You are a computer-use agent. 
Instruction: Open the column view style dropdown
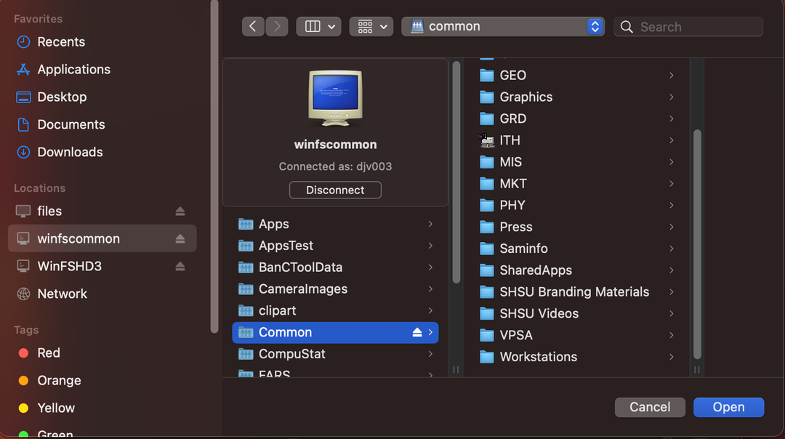[318, 26]
